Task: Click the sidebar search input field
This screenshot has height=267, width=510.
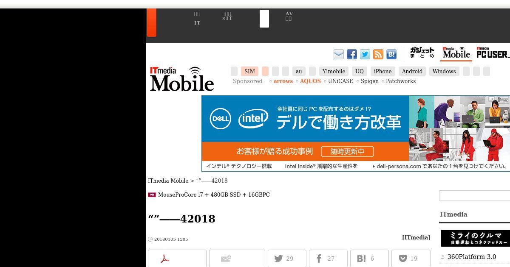Action: tap(474, 195)
